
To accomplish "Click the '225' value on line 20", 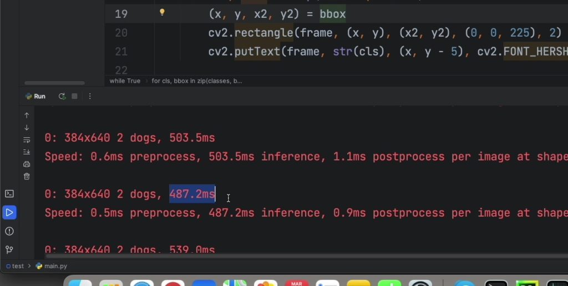I will [519, 33].
